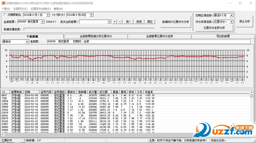Open the 帮助(H) menu
The image size is (256, 143).
(58, 9)
